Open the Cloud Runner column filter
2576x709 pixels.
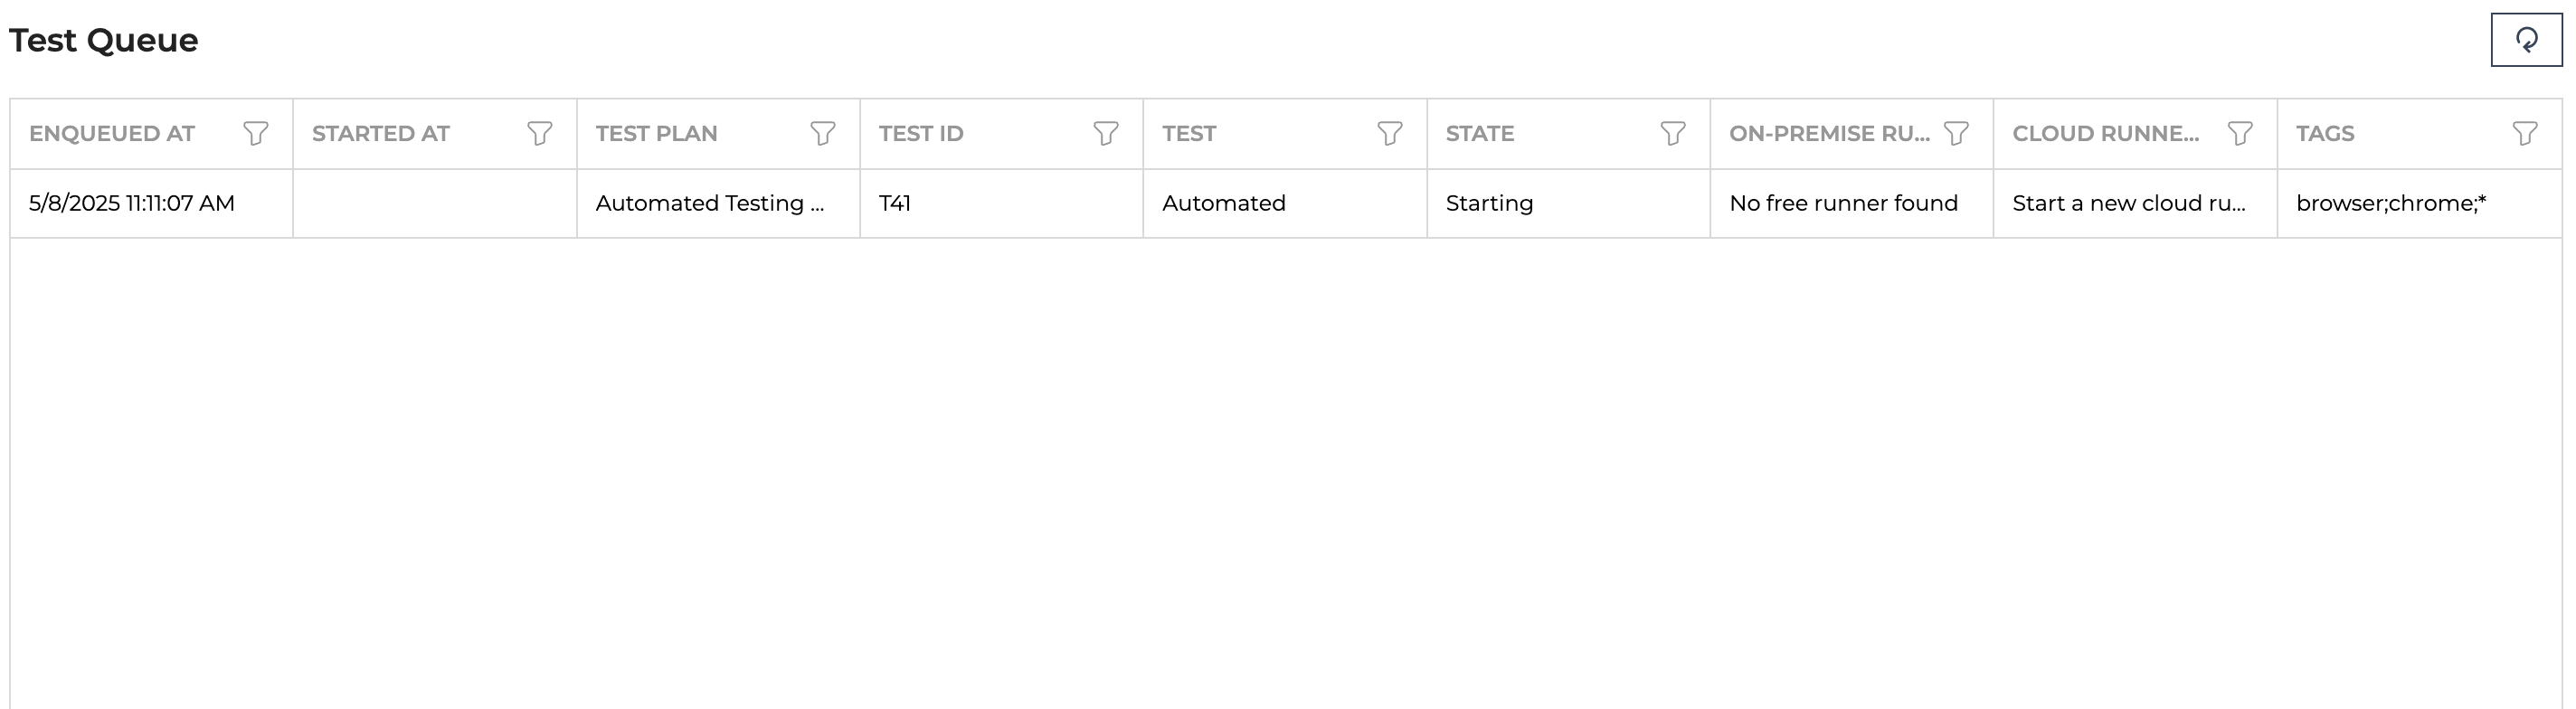click(x=2240, y=133)
